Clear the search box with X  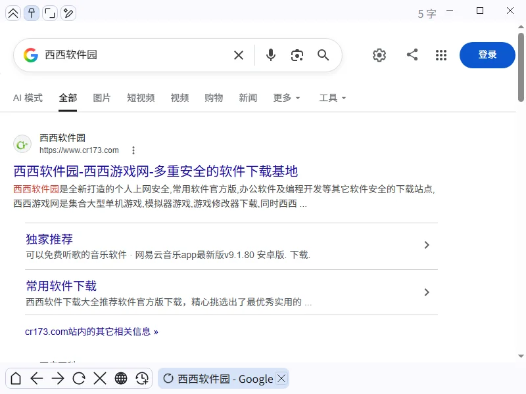(x=239, y=55)
